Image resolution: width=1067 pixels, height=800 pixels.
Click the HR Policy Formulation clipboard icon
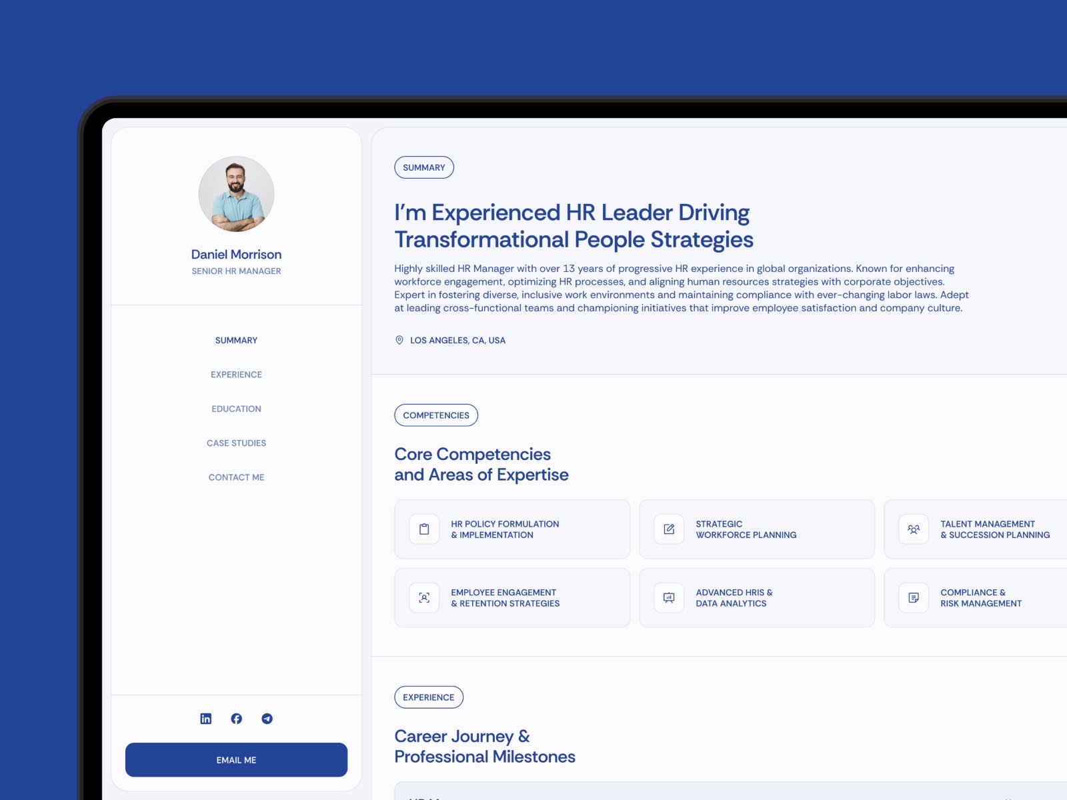(x=424, y=529)
